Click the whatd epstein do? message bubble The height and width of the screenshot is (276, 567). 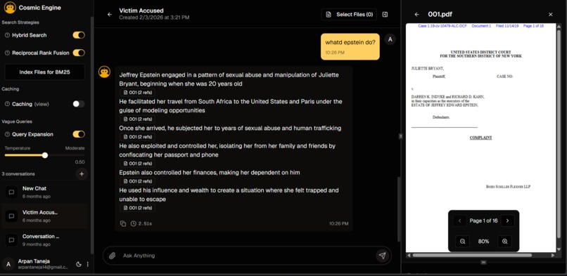pos(350,46)
